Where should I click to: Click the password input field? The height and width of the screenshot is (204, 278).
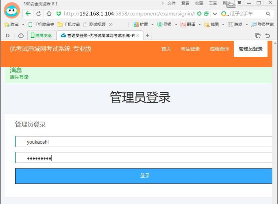144,158
